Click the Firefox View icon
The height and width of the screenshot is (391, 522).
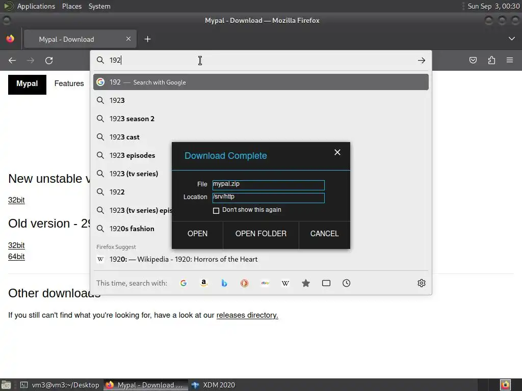[10, 39]
